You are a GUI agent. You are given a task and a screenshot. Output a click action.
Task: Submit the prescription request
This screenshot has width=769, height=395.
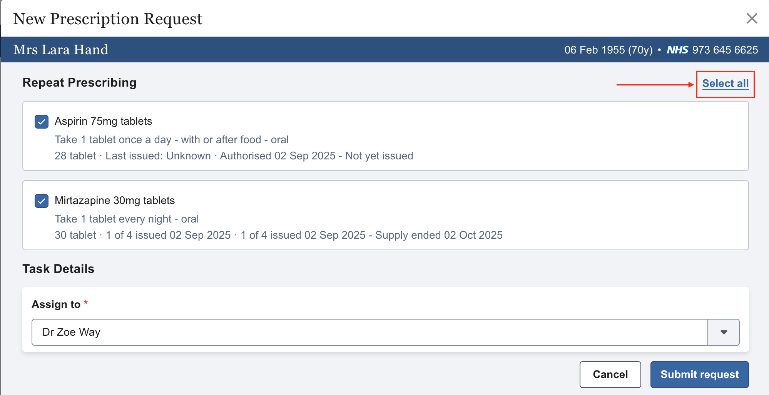click(699, 375)
